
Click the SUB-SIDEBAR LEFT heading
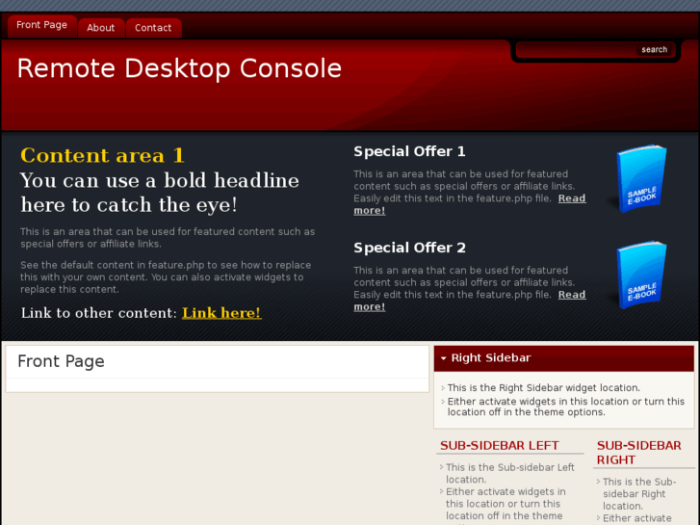[499, 445]
